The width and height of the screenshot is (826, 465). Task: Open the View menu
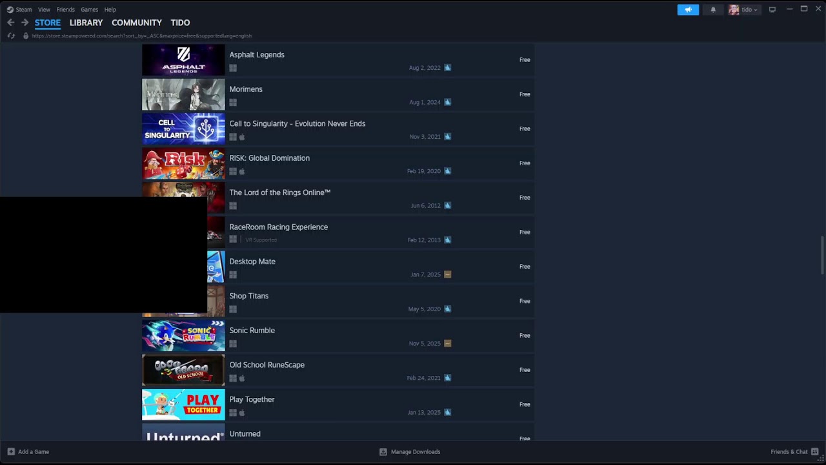44,10
